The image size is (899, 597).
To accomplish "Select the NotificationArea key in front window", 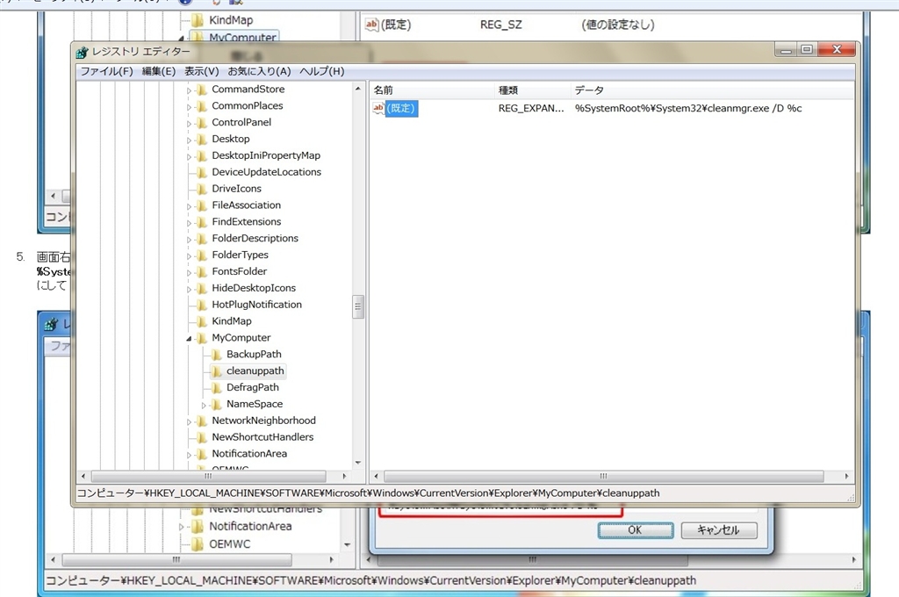I will click(x=249, y=454).
